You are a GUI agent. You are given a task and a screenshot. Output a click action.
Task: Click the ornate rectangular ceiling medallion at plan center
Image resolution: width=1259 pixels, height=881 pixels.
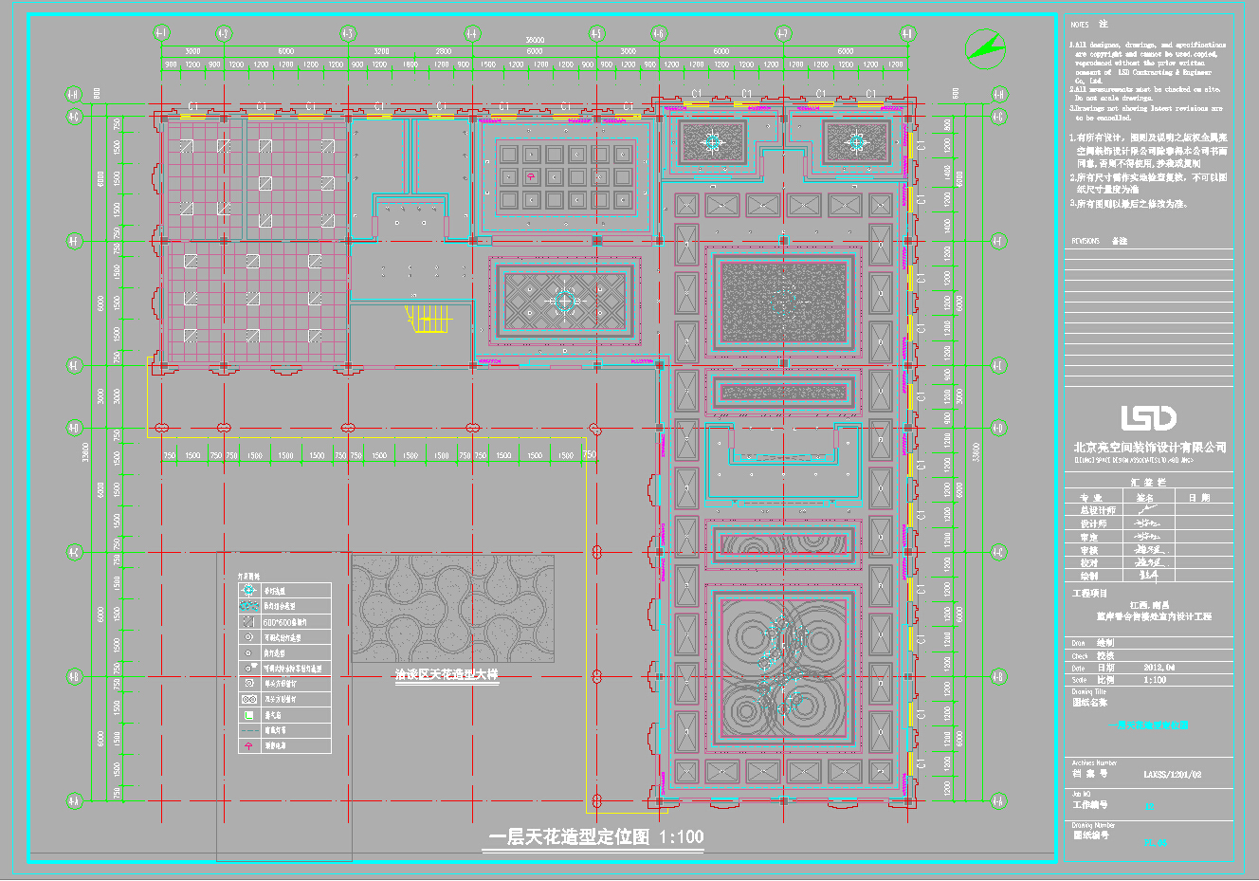pos(564,301)
